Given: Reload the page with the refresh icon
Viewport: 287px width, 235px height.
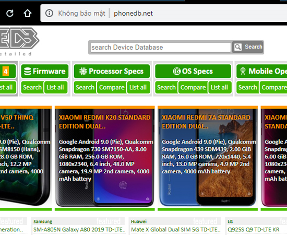Looking at the screenshot, I should pyautogui.click(x=10, y=13).
